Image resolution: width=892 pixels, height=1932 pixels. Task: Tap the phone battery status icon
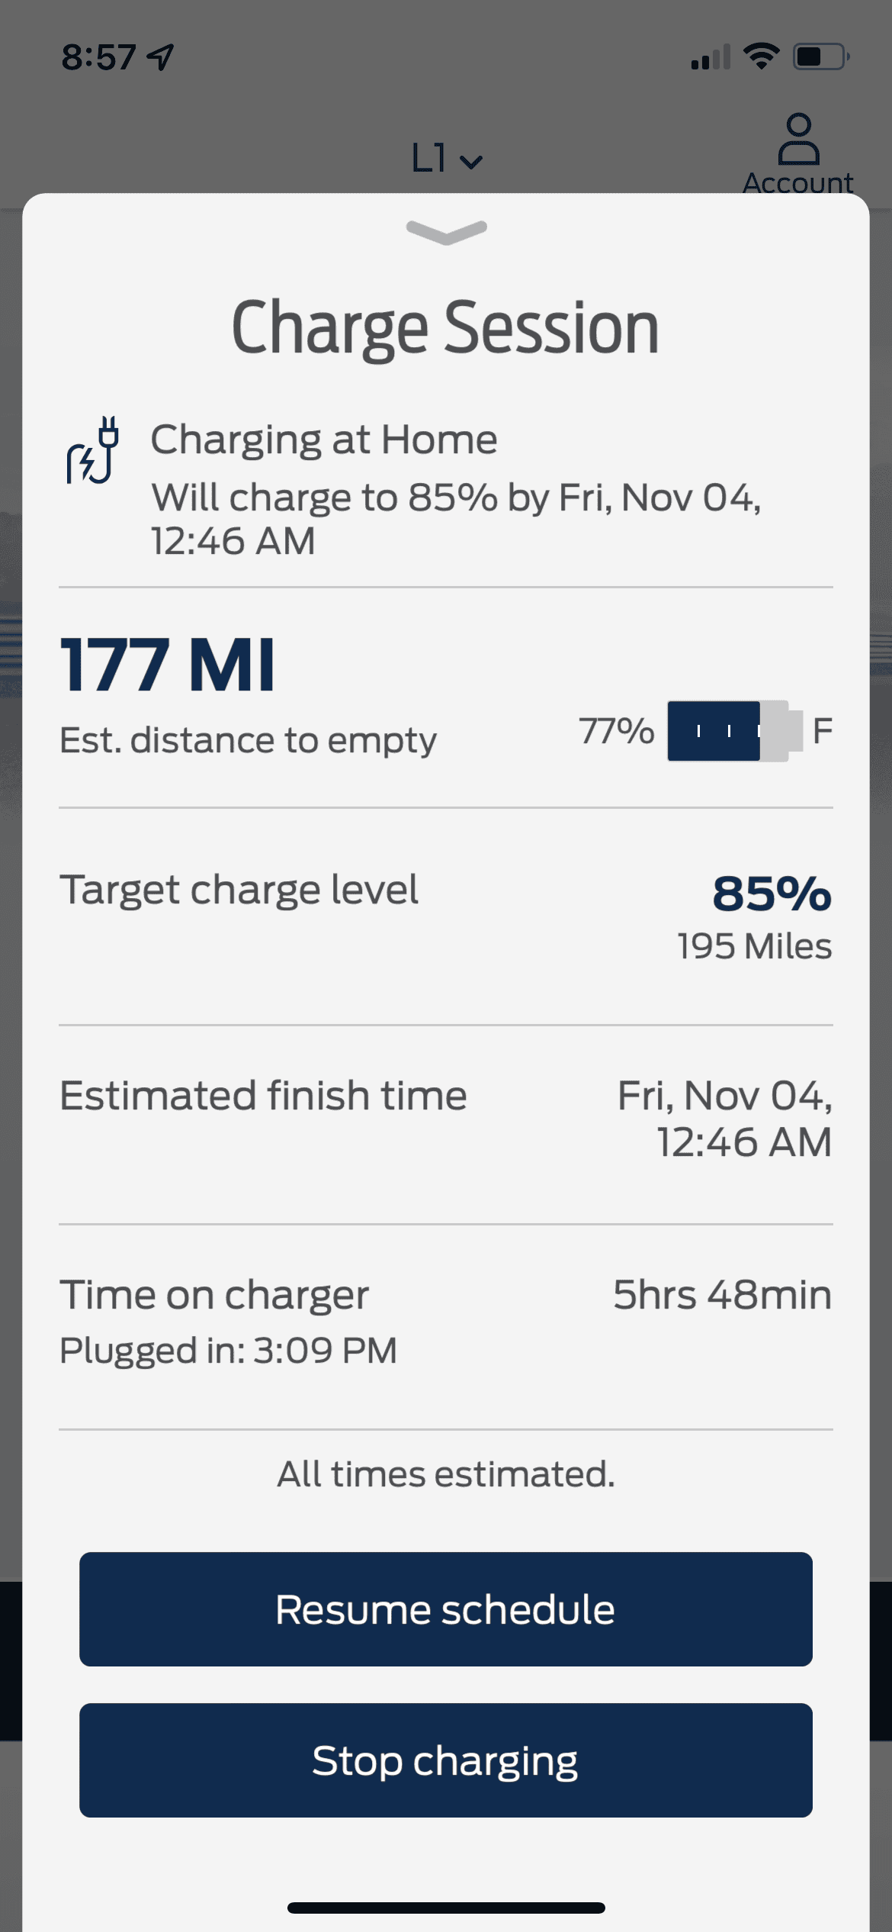pos(821,56)
